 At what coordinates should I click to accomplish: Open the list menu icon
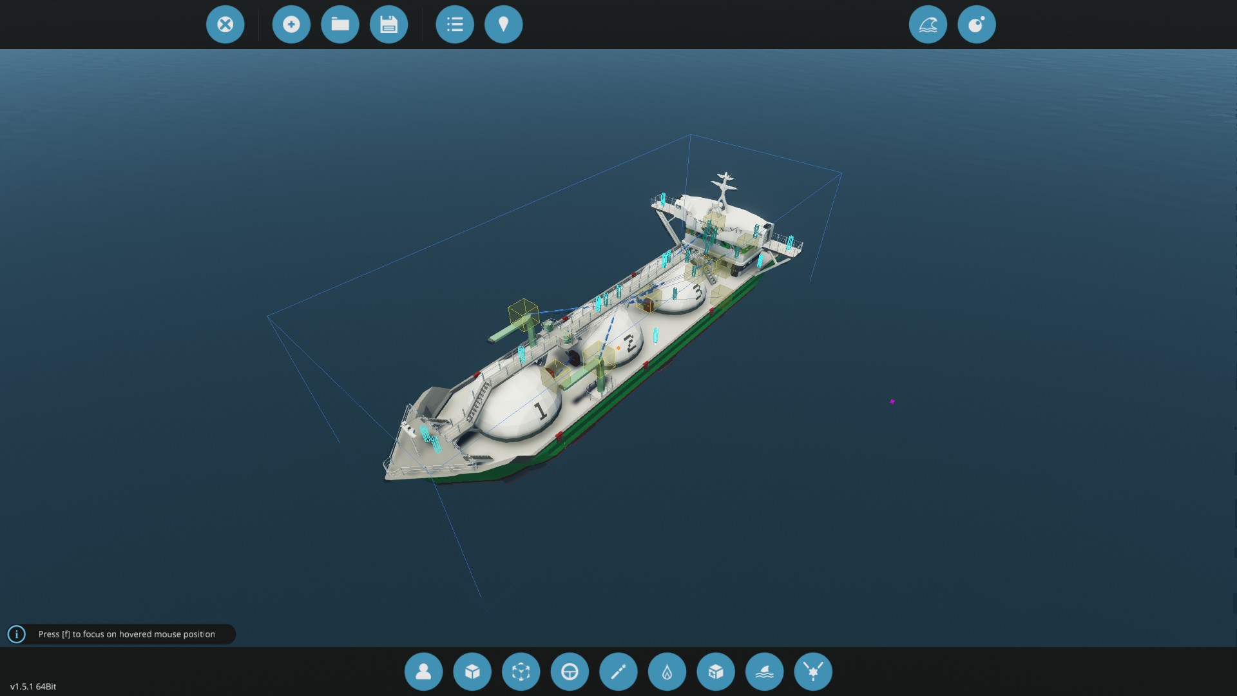click(x=455, y=24)
